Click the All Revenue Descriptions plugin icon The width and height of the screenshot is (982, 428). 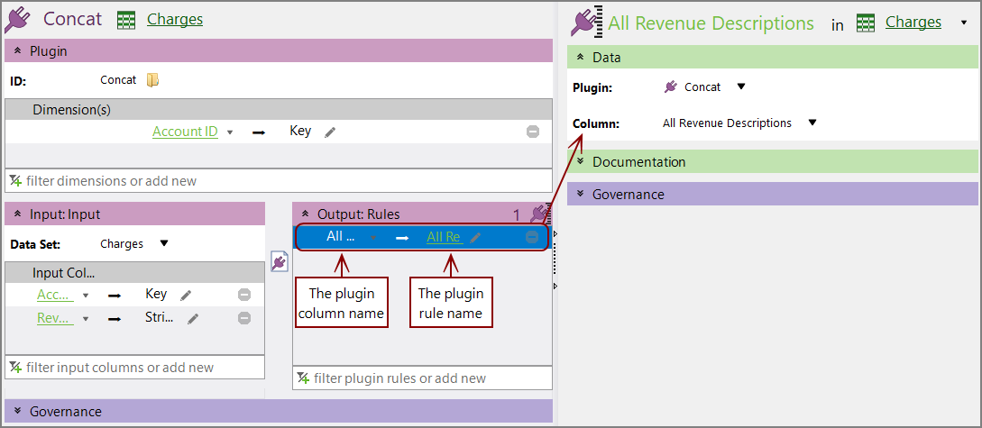click(586, 22)
